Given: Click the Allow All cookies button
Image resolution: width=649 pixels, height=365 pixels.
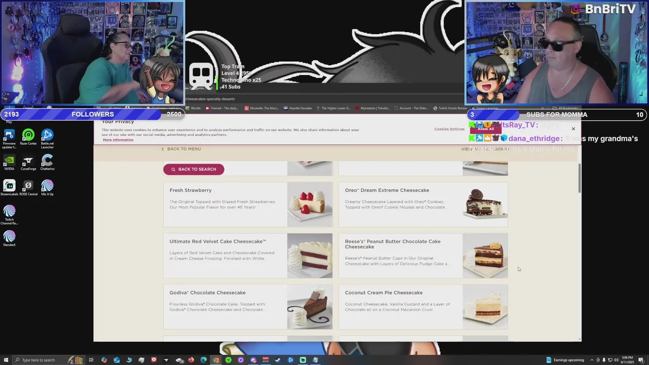Looking at the screenshot, I should point(485,129).
